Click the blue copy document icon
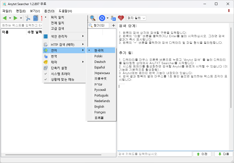 click(x=35, y=18)
